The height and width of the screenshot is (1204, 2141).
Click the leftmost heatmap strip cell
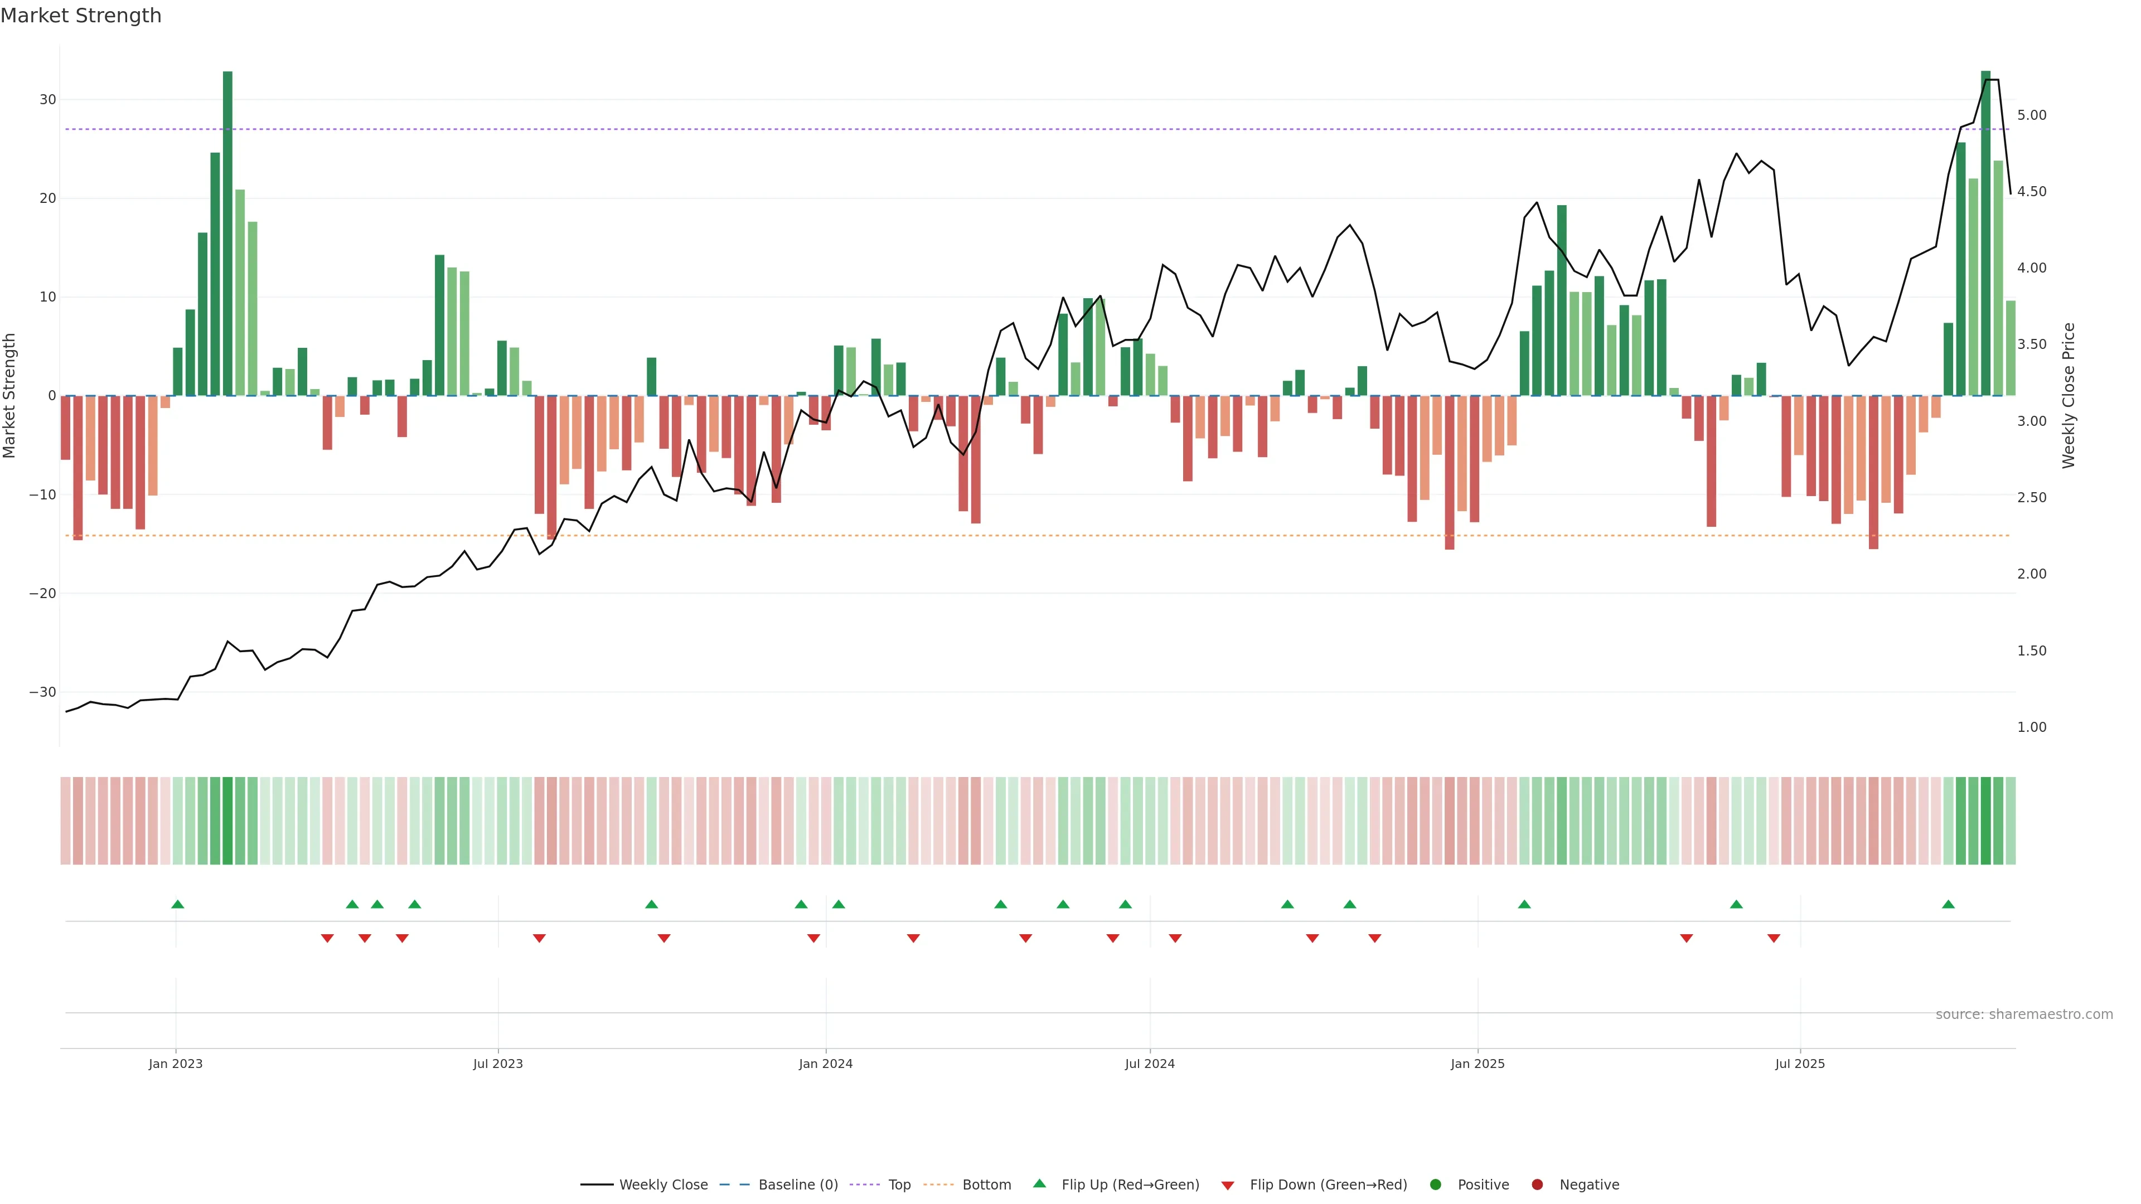coord(66,821)
